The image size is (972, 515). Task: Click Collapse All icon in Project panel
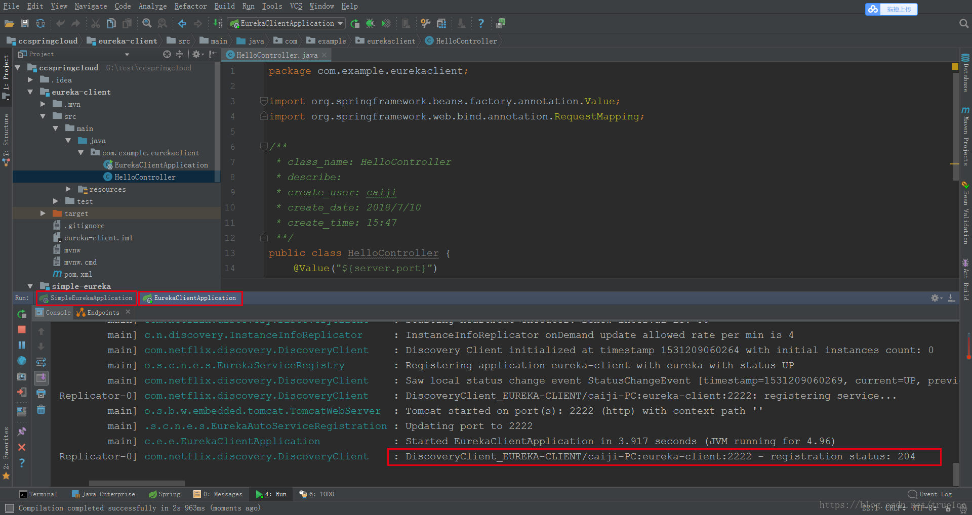pyautogui.click(x=180, y=54)
